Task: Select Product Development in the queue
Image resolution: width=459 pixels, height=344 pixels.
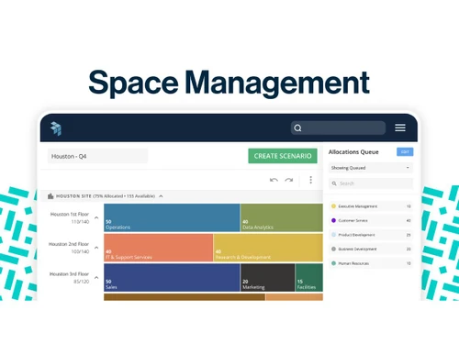Action: 371,235
